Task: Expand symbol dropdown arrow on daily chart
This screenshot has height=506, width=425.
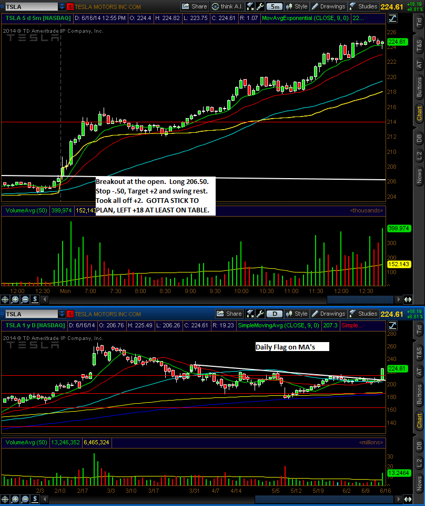Action: point(62,314)
